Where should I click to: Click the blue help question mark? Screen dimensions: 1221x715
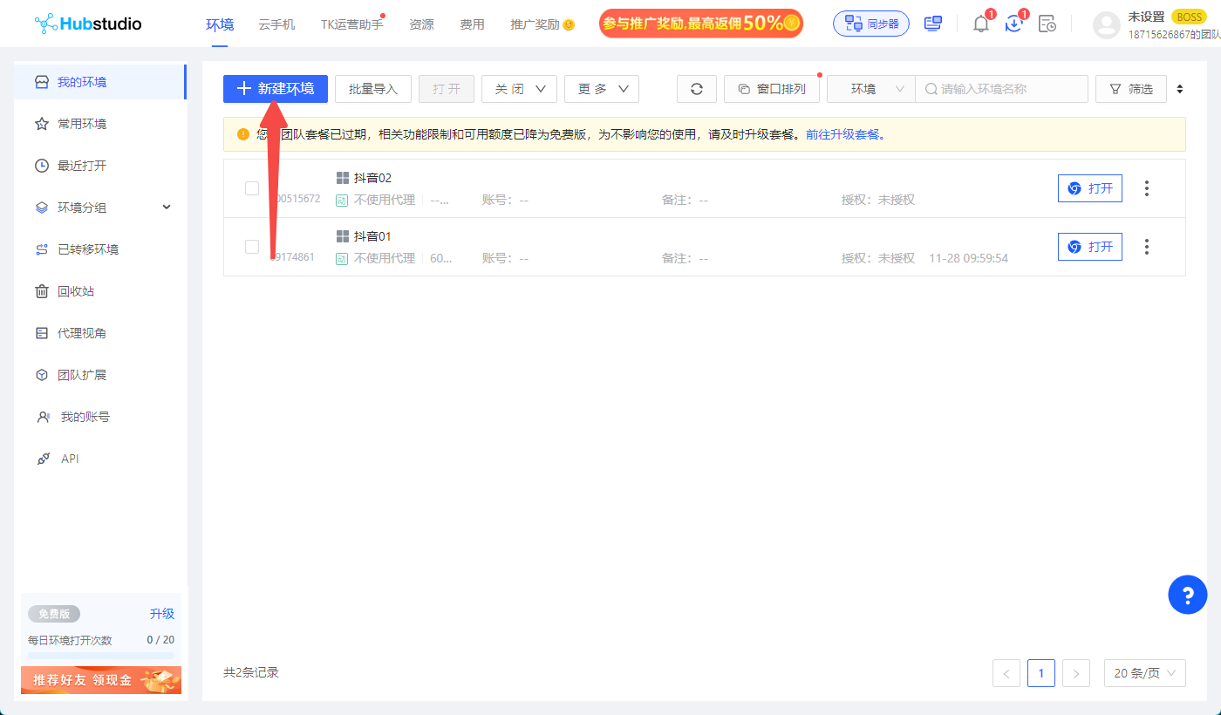coord(1187,596)
